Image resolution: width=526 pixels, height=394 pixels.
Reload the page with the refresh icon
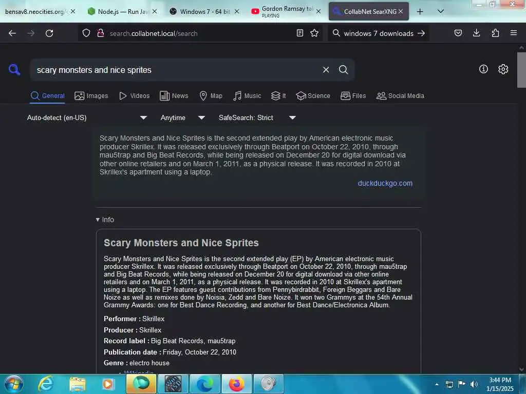pos(49,33)
